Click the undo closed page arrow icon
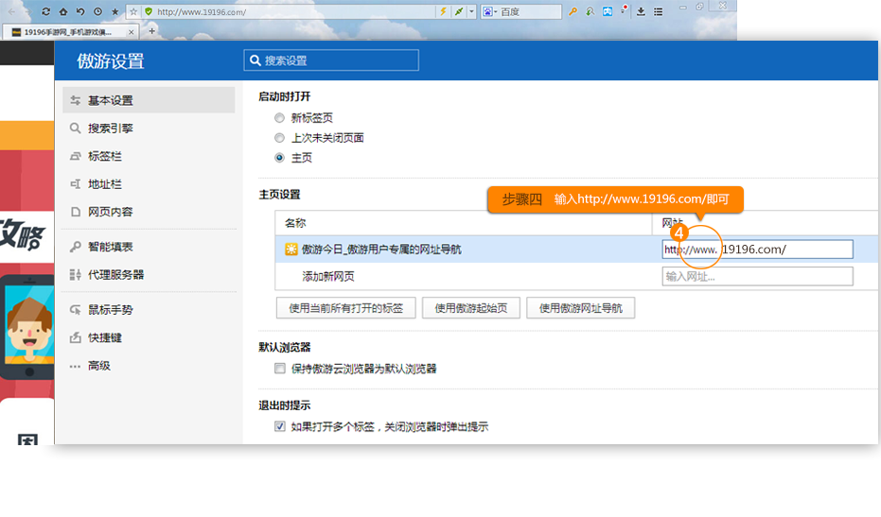Viewport: 881px width, 517px height. pyautogui.click(x=80, y=12)
